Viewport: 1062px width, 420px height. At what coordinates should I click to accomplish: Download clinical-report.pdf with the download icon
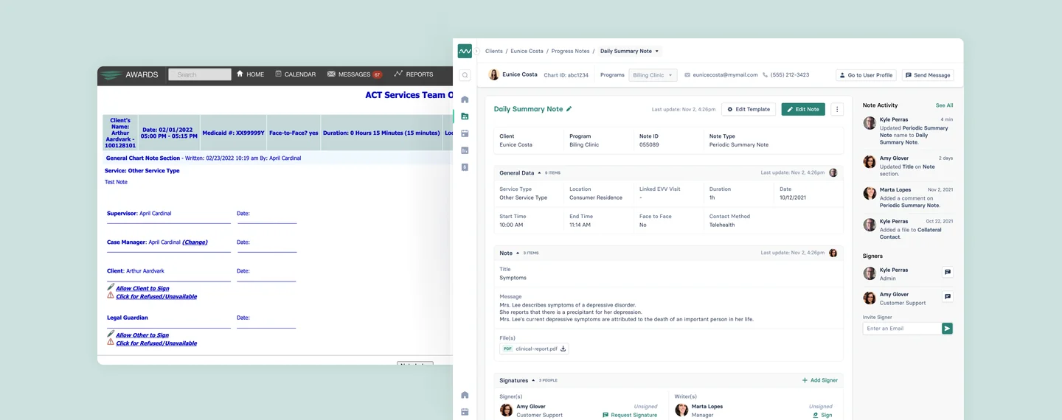(x=563, y=349)
